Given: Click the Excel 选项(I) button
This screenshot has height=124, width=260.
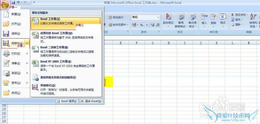Looking at the screenshot, I should point(67,101).
